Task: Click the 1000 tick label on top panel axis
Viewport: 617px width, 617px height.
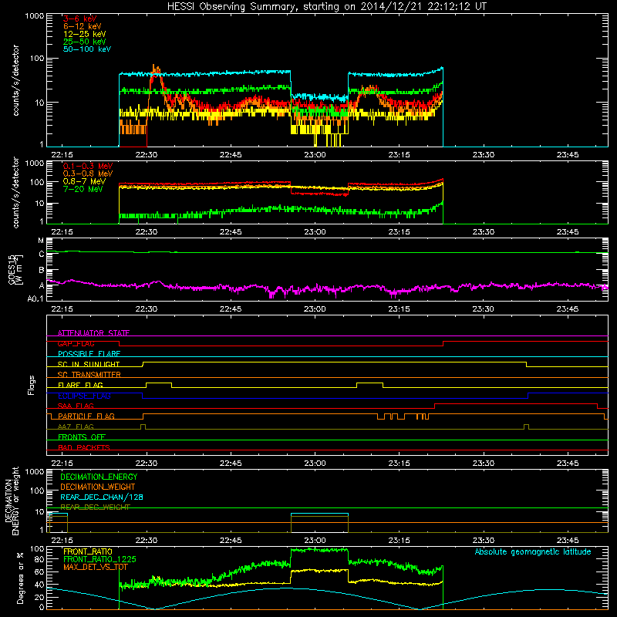Action: 35,16
